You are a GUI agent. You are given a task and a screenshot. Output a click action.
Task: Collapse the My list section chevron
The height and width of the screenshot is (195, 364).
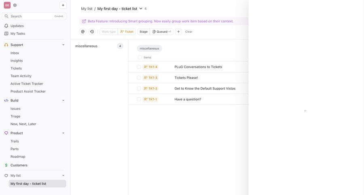click(63, 176)
